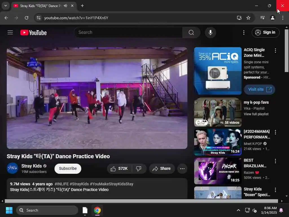
Task: Open Stray Kids "Boxer" video title
Action: pos(257,192)
